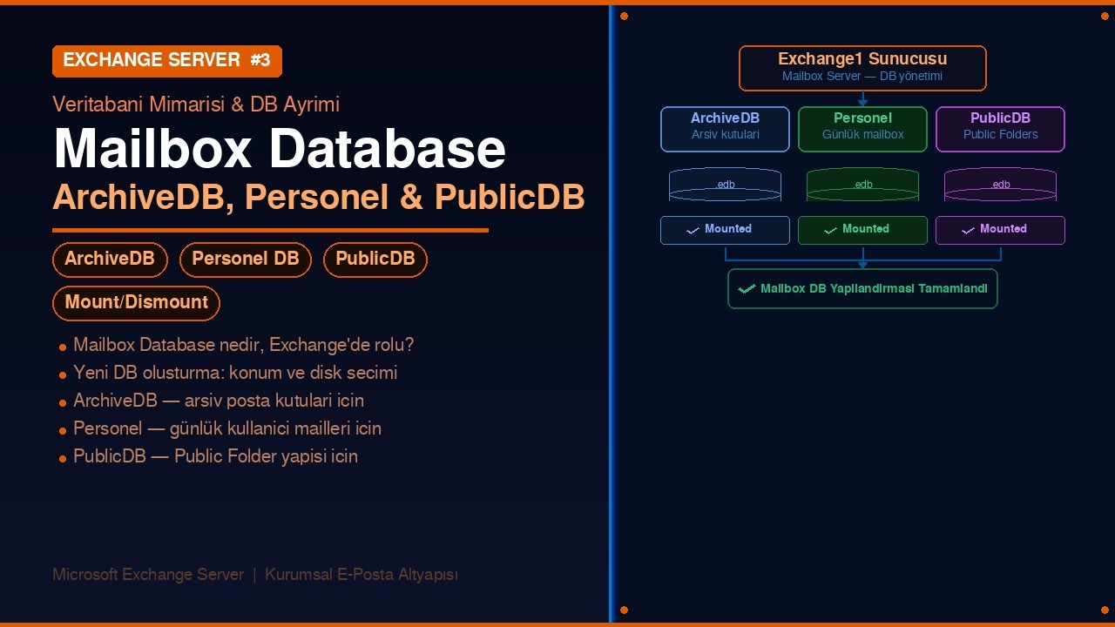
Task: Select the PublicDB box labeled Public Folders
Action: pyautogui.click(x=1000, y=129)
